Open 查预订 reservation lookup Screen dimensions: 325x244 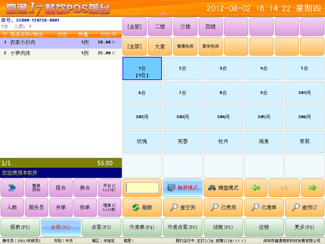pos(304,208)
